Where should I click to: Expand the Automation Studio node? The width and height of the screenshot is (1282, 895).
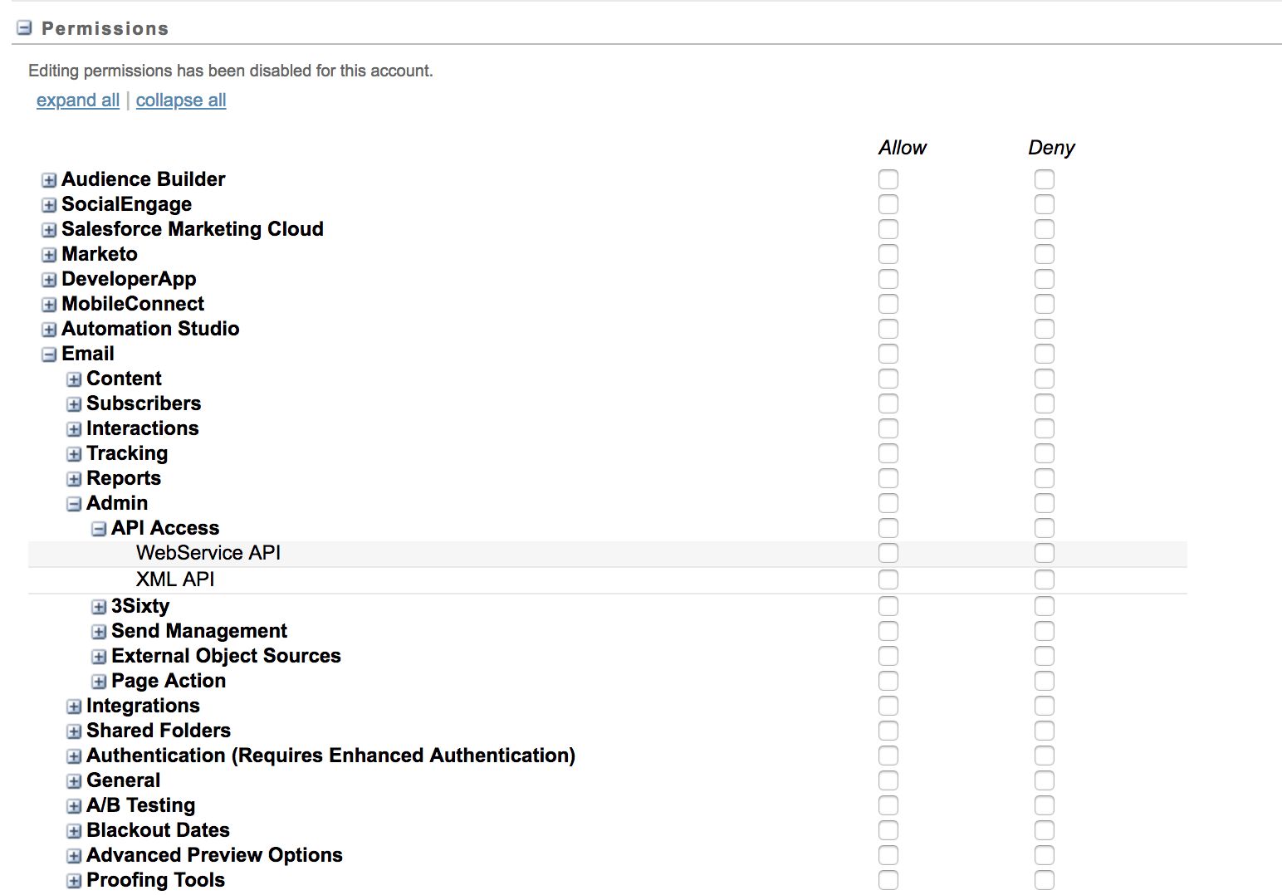49,330
